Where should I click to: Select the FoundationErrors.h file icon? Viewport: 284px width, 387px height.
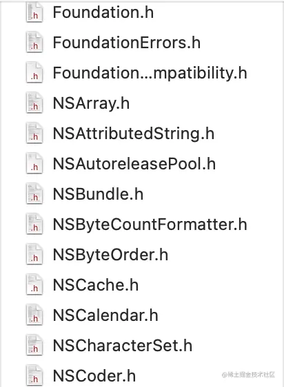tap(34, 42)
